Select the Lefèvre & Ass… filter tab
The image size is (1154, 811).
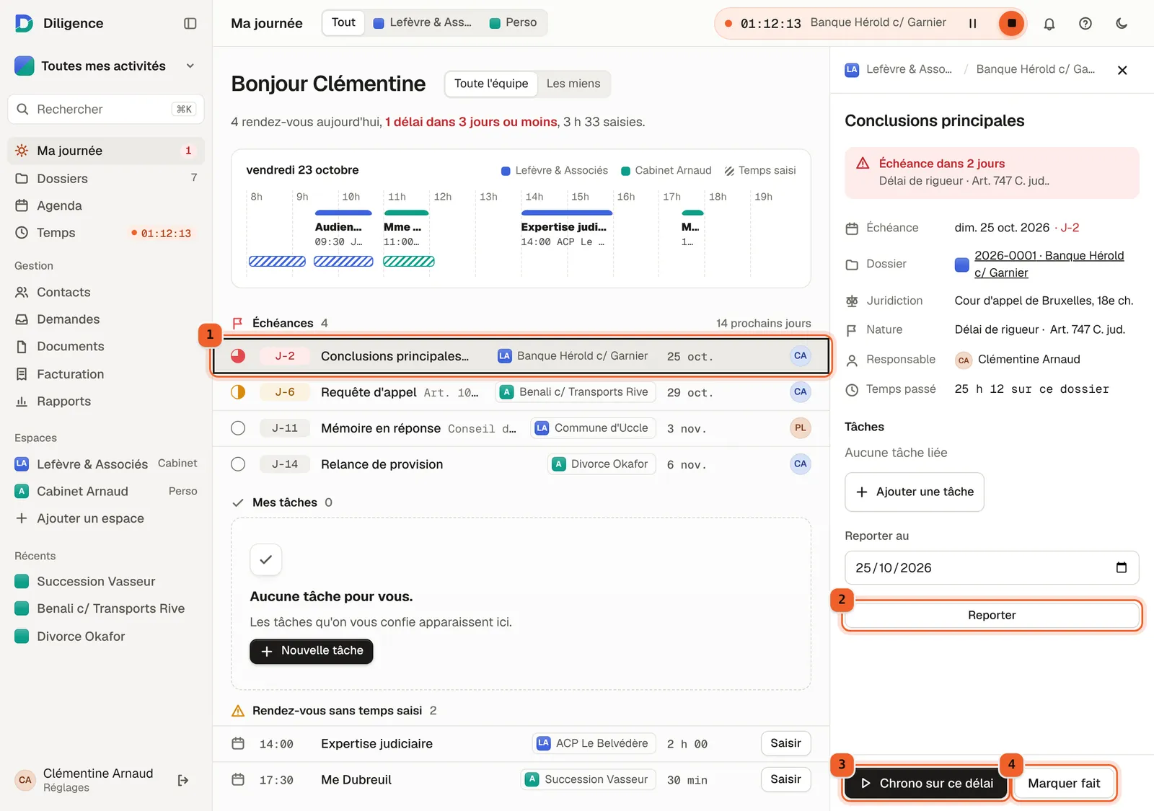423,22
